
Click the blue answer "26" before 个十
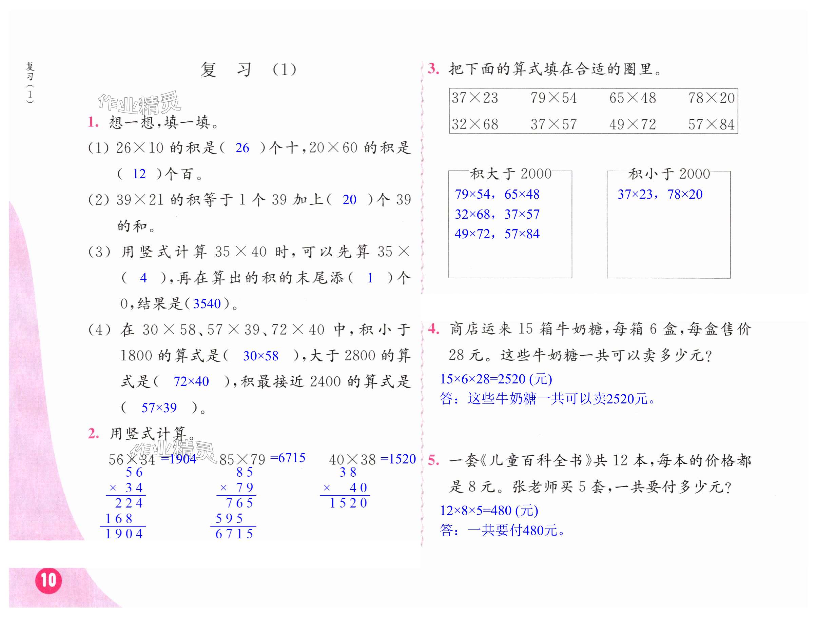click(x=242, y=148)
